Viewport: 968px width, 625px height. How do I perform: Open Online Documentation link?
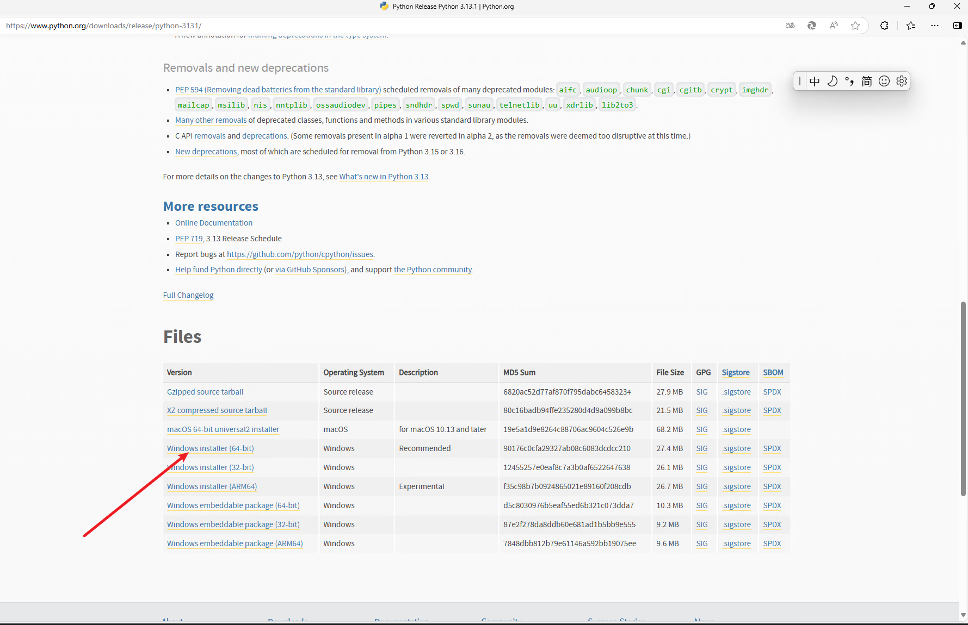214,223
